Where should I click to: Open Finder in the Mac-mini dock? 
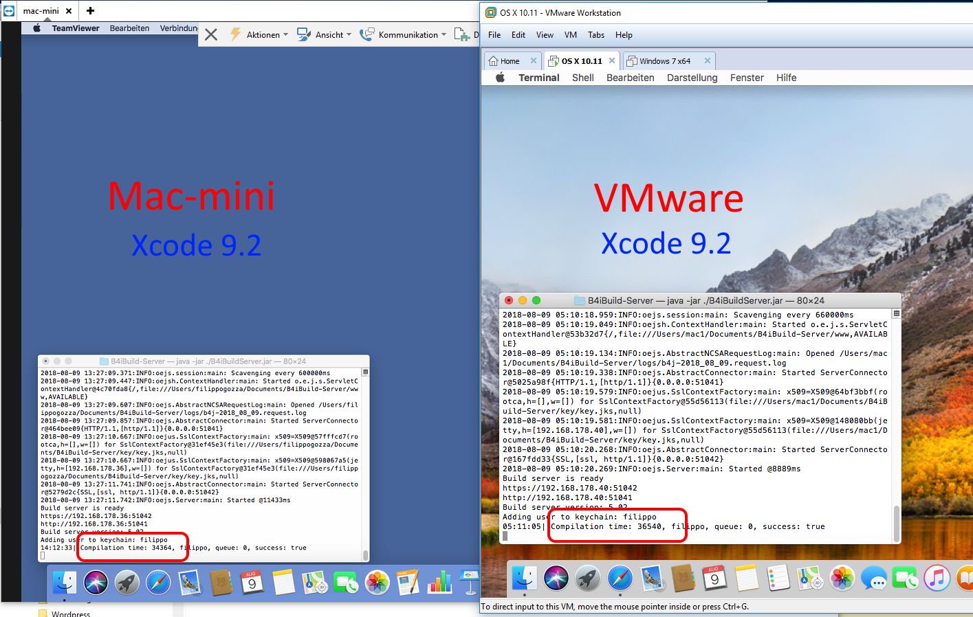point(65,583)
